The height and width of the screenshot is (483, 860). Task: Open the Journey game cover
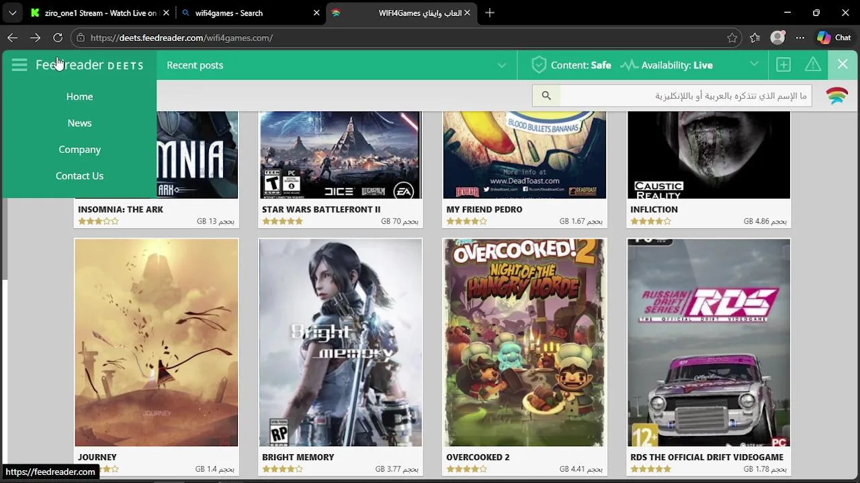coord(157,342)
